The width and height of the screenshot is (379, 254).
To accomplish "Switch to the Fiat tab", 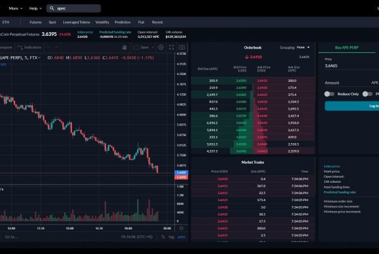I will [x=141, y=22].
